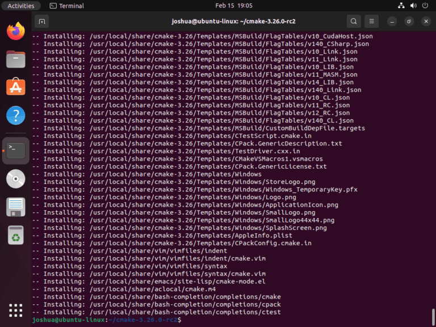Select the Terminal icon in dock

point(15,150)
